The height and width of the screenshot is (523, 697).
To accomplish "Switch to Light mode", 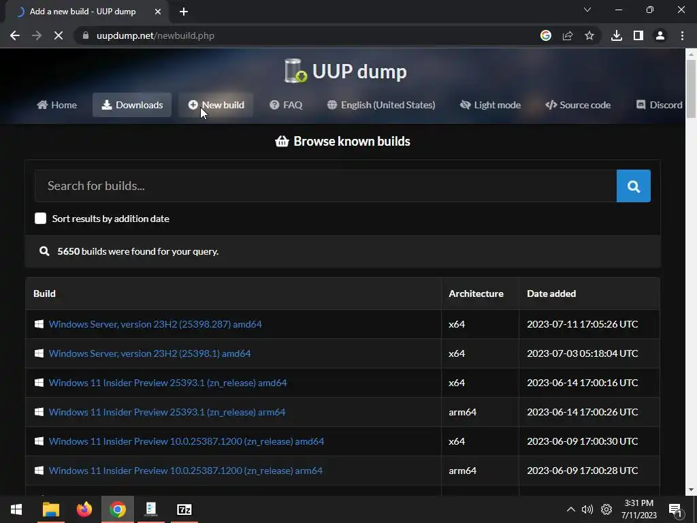I will [490, 105].
